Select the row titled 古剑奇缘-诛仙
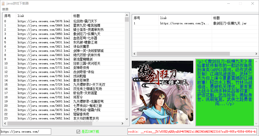Screen dimensions: 259x136 click(x=64, y=72)
